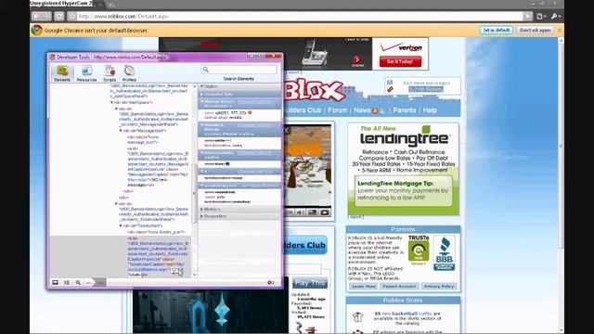
Task: Open the Resources panel in Developer Tools
Action: [86, 73]
